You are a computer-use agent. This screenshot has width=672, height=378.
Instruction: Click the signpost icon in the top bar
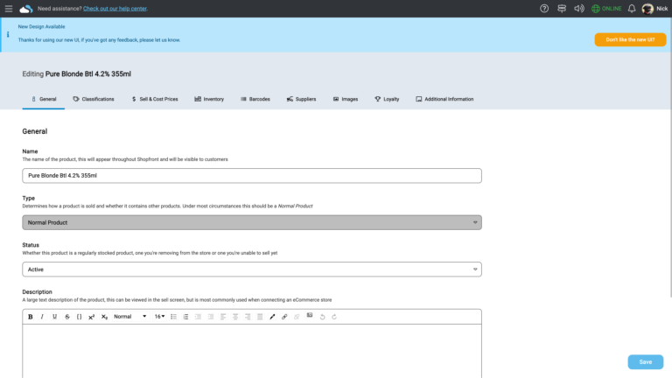click(562, 9)
